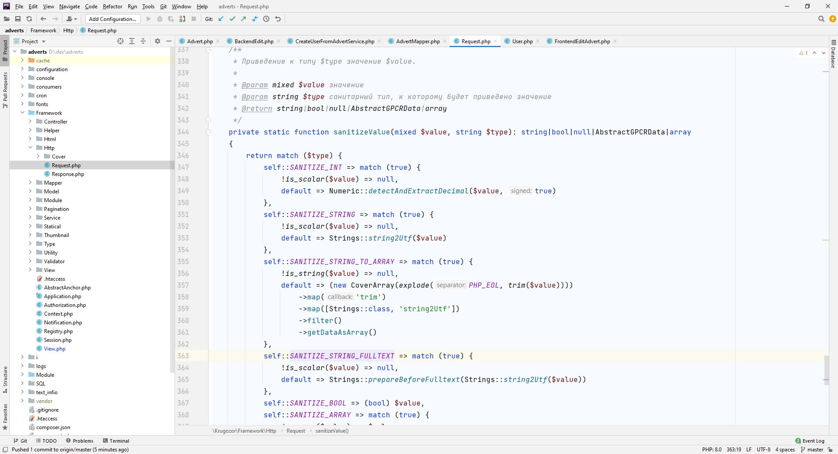Click the Git Commit checkmark icon
Image resolution: width=838 pixels, height=454 pixels.
tap(232, 19)
